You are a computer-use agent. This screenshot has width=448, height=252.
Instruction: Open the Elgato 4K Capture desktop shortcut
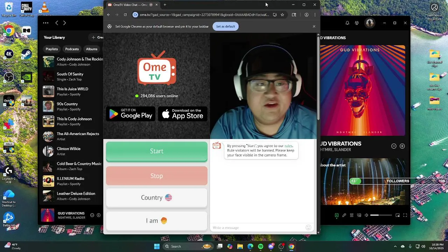(9, 58)
